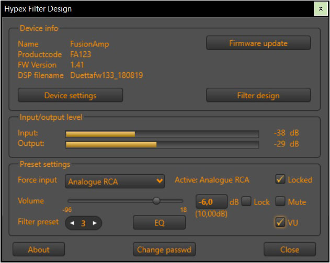This screenshot has width=330, height=263.
Task: Click the (10,00dB) value text
Action: 211,214
